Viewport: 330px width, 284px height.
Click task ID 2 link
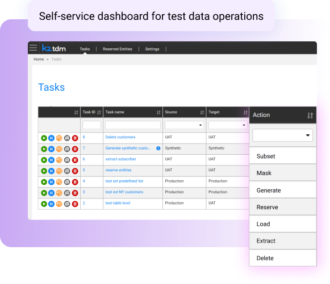[83, 203]
